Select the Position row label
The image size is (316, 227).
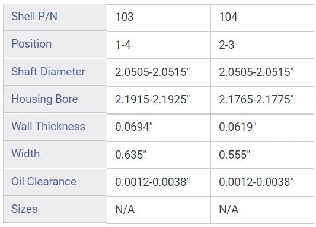pyautogui.click(x=55, y=45)
